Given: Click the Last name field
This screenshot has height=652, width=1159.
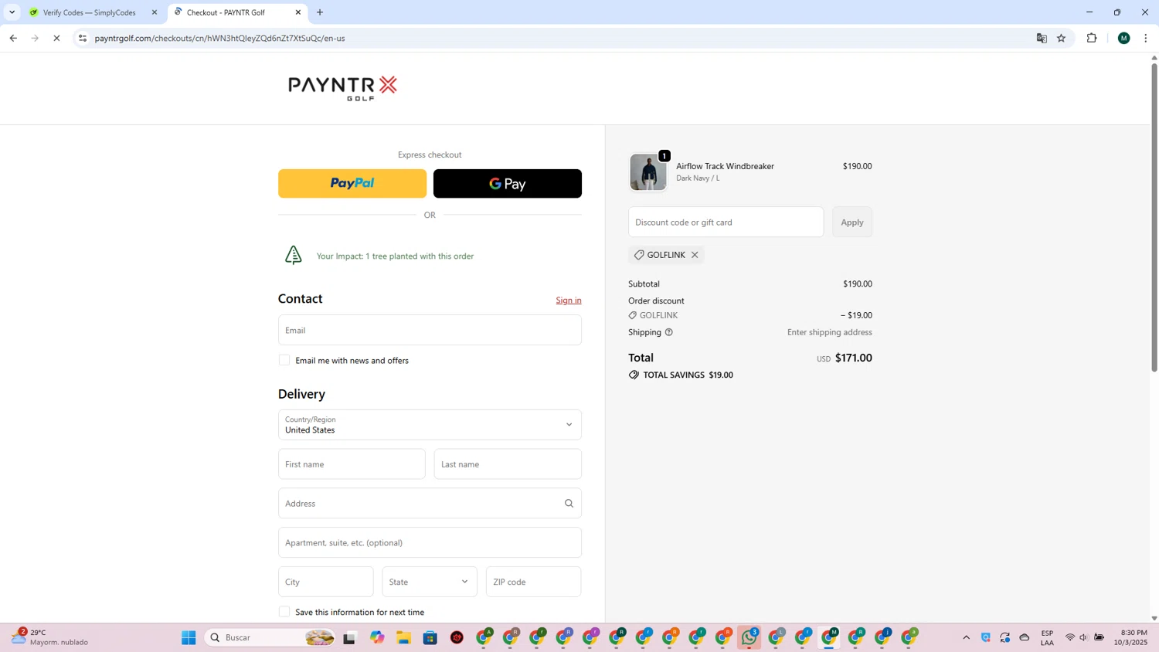Looking at the screenshot, I should tap(508, 464).
